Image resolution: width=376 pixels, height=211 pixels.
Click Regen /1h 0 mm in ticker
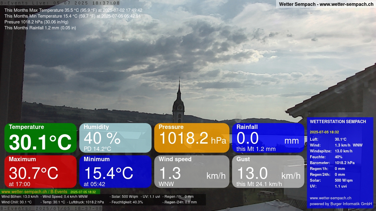tap(179, 197)
